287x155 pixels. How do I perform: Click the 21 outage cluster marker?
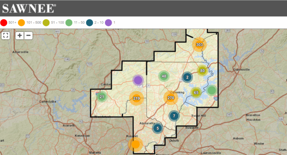pos(102,97)
